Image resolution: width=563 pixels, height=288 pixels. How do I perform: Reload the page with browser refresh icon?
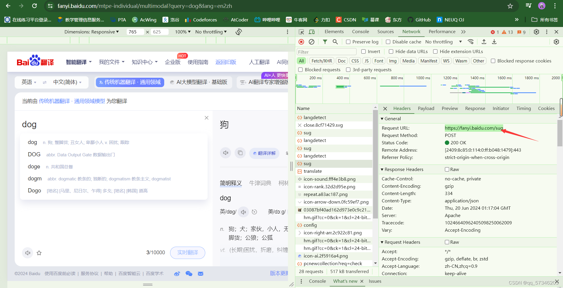click(x=34, y=6)
